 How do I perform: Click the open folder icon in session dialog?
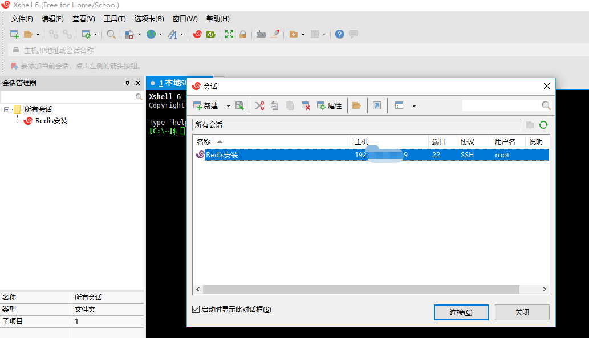pos(356,105)
